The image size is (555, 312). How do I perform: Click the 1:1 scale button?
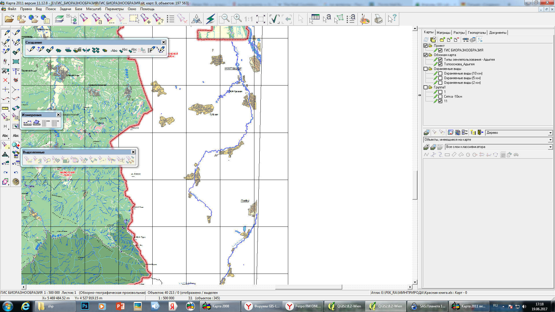coord(248,19)
